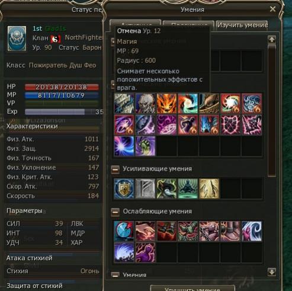Open the Изучить умение tab
This screenshot has height=291, width=292.
tap(242, 25)
